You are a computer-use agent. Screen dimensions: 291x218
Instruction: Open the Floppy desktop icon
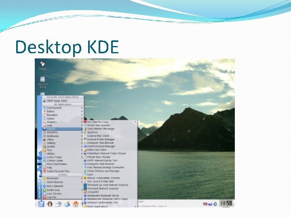click(43, 65)
